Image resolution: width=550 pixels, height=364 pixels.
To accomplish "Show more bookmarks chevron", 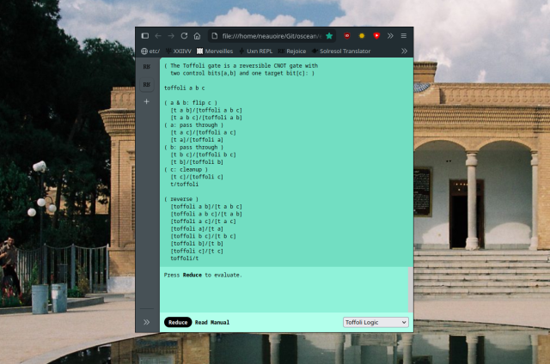I will [x=404, y=52].
